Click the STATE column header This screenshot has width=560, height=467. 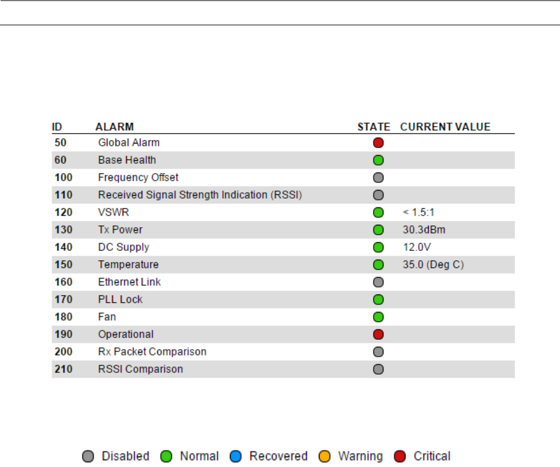(374, 127)
